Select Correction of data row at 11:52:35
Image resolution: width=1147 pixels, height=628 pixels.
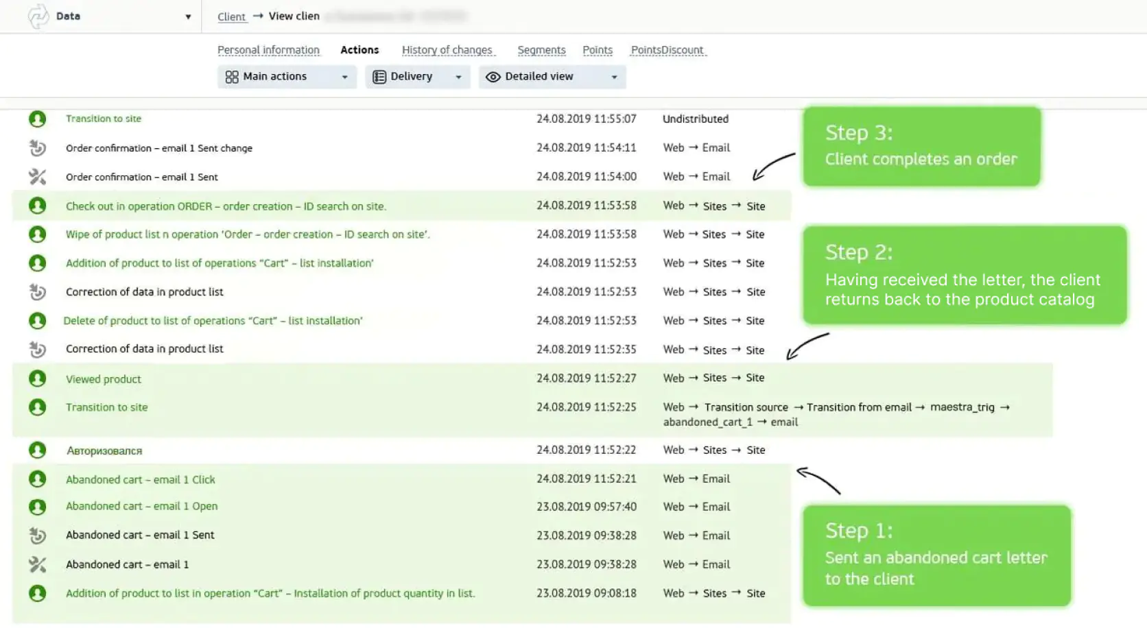tap(145, 349)
